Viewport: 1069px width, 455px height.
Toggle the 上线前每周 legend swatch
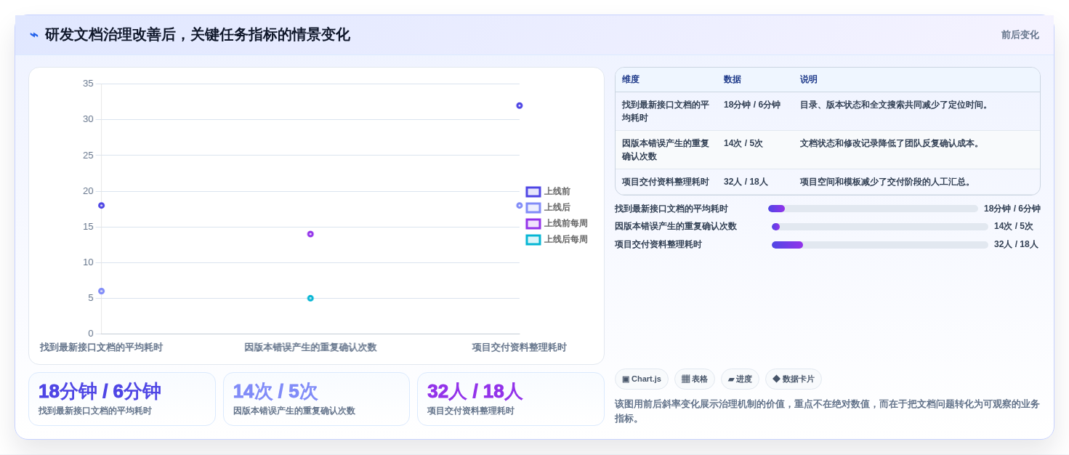pyautogui.click(x=533, y=224)
